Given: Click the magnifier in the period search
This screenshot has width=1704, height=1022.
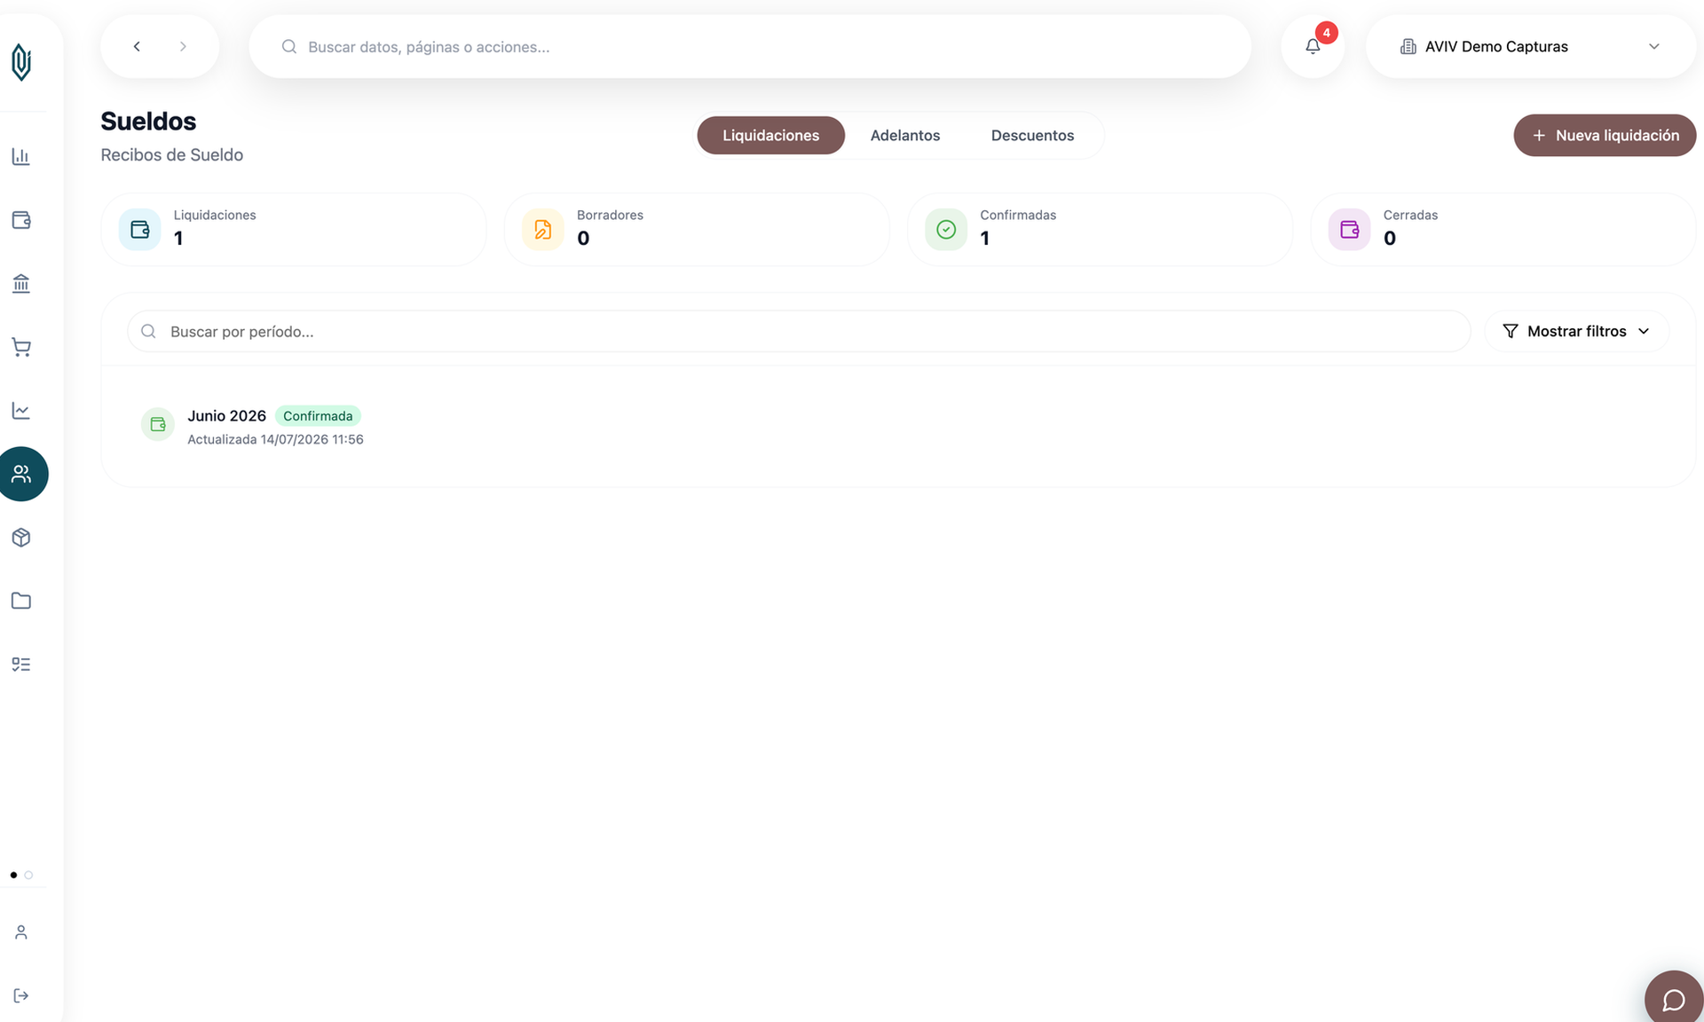Looking at the screenshot, I should (x=149, y=331).
